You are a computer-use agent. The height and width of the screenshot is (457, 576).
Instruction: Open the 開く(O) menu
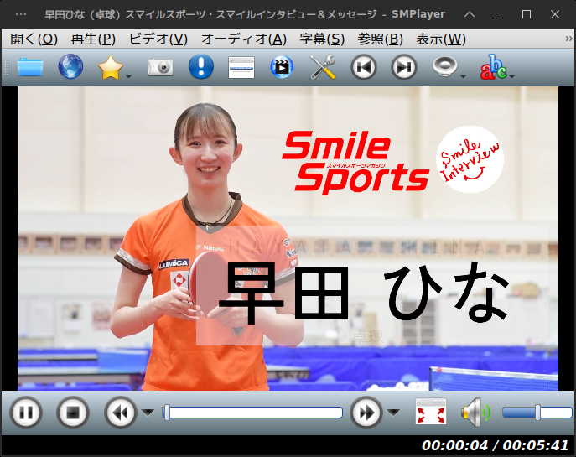pos(34,39)
